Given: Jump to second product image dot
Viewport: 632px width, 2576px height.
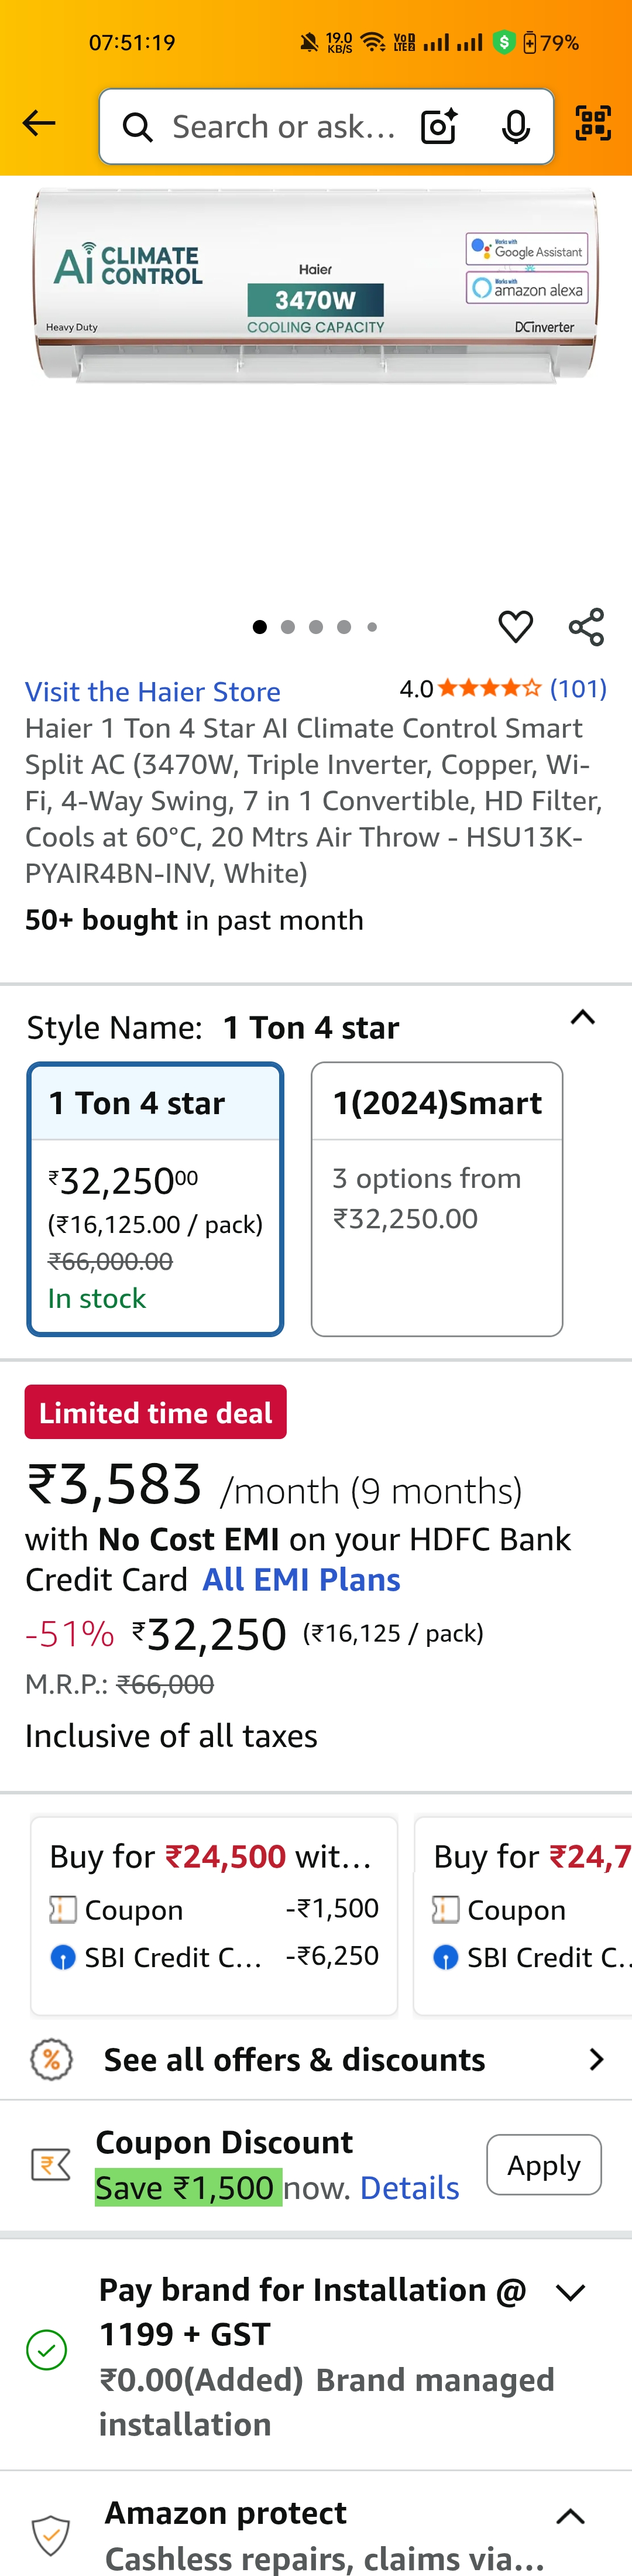Looking at the screenshot, I should [288, 627].
